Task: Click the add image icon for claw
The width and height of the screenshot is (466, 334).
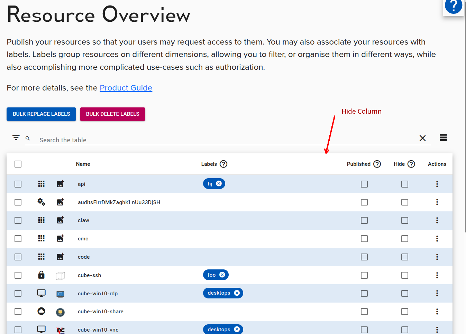Action: point(60,220)
